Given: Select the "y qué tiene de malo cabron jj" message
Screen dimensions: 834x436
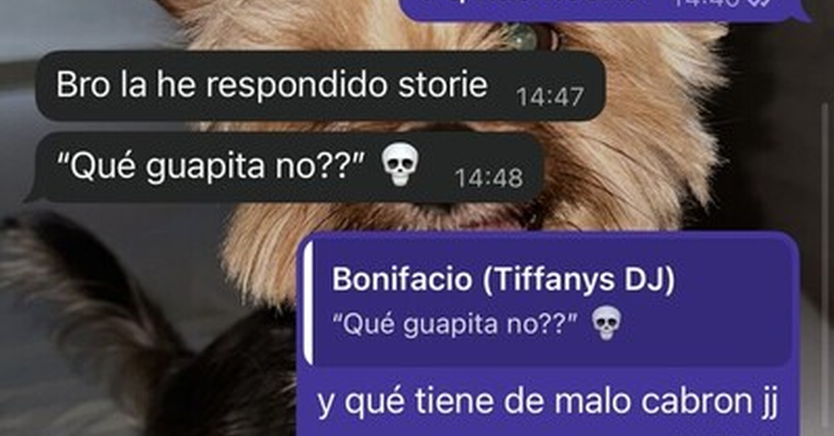Looking at the screenshot, I should [x=548, y=333].
